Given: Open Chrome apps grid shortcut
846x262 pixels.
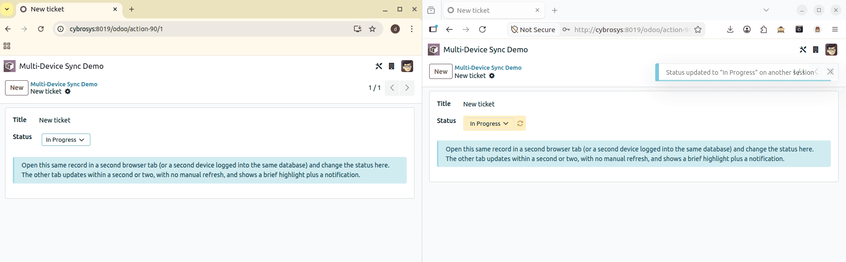Looking at the screenshot, I should tap(7, 46).
